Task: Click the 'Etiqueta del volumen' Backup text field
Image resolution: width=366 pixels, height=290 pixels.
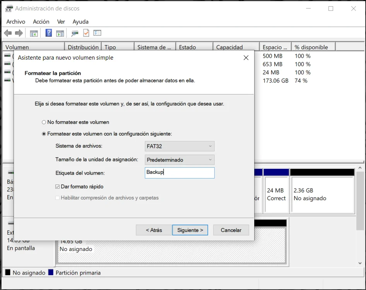Action: click(x=180, y=173)
